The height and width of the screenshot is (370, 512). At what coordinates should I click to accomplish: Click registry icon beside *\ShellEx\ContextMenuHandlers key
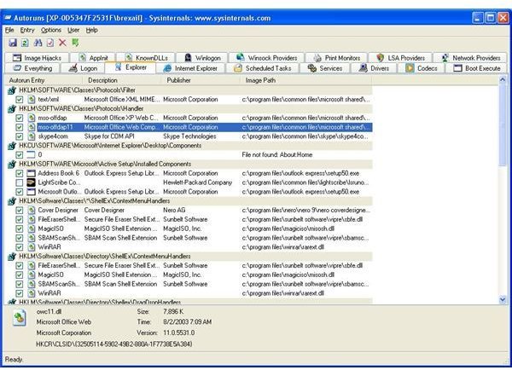pyautogui.click(x=12, y=201)
